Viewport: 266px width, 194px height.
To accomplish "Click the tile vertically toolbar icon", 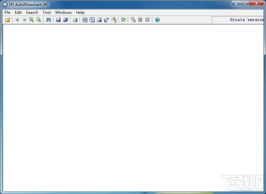I will point(148,20).
